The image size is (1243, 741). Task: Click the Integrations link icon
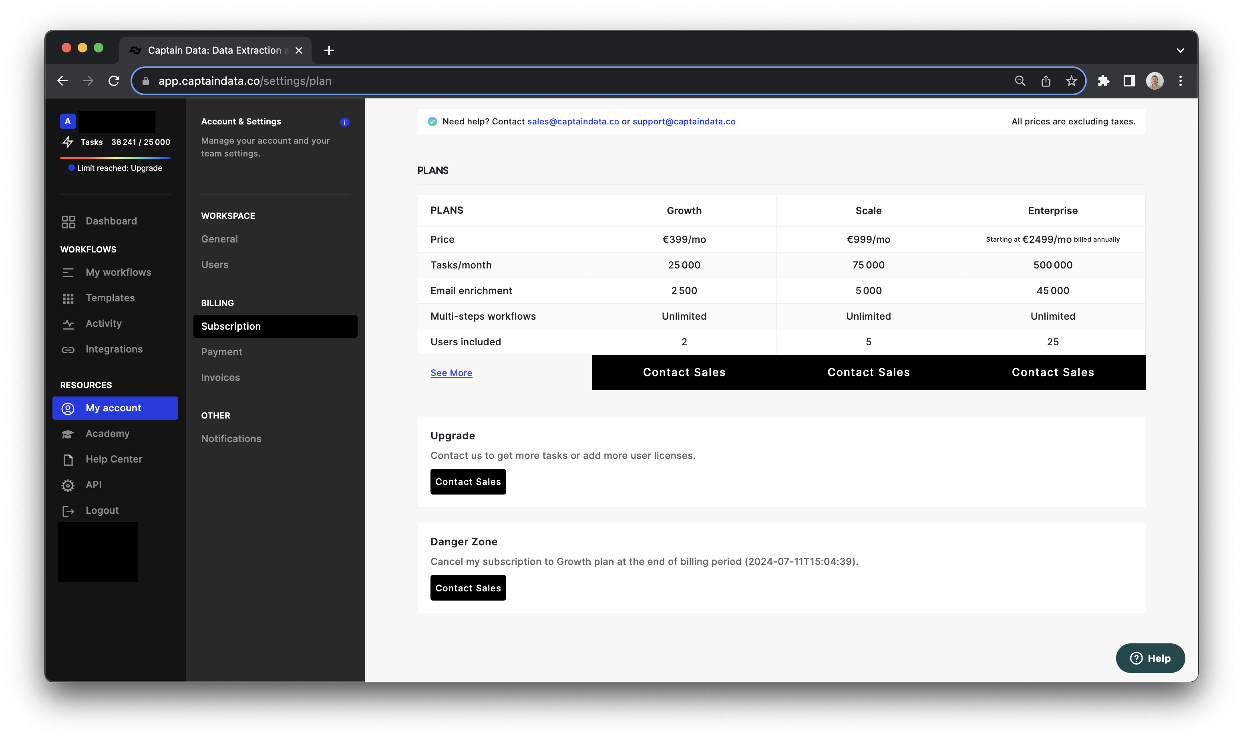[x=68, y=350]
